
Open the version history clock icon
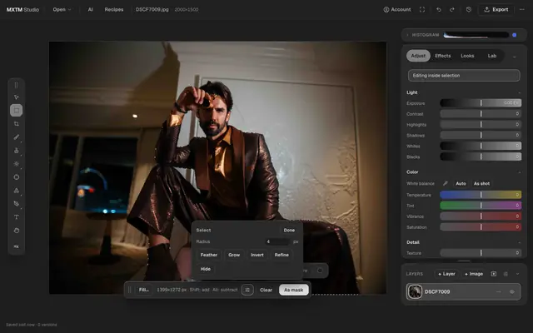(469, 9)
